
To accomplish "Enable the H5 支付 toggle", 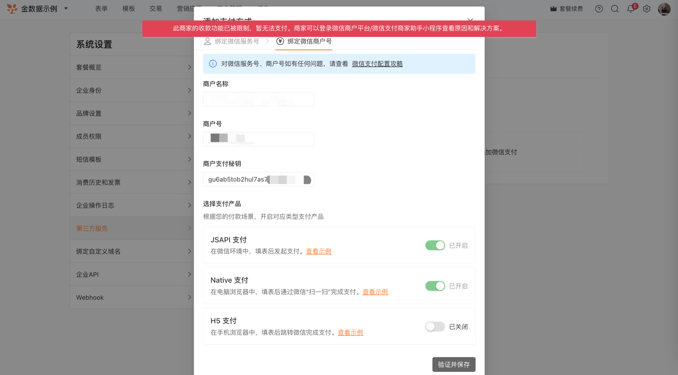I will pyautogui.click(x=435, y=327).
